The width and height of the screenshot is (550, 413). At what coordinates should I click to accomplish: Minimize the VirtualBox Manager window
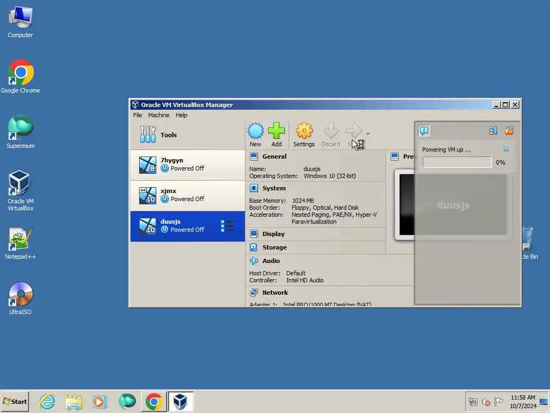(x=496, y=105)
